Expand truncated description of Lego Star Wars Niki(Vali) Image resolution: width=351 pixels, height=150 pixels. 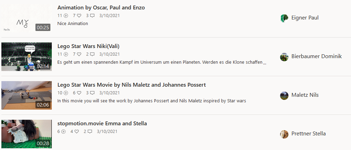265,63
